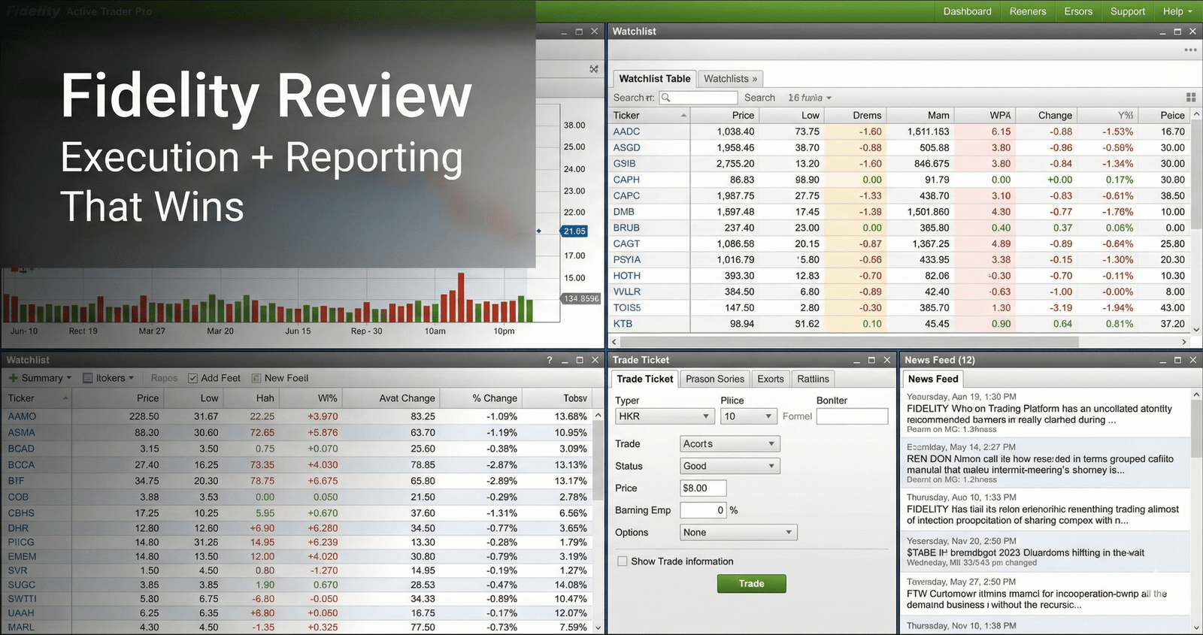Open the REN DON Nmon news item
1203x635 pixels.
(1045, 464)
